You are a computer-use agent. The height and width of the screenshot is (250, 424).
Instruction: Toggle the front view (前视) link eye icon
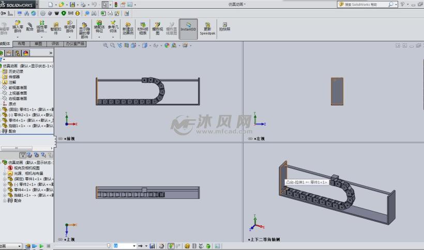(x=60, y=139)
